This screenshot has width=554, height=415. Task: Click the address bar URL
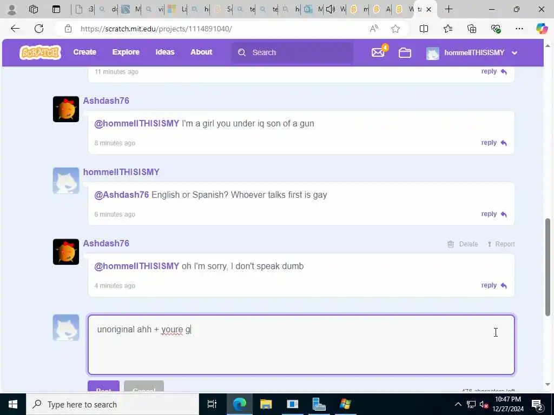coord(156,29)
